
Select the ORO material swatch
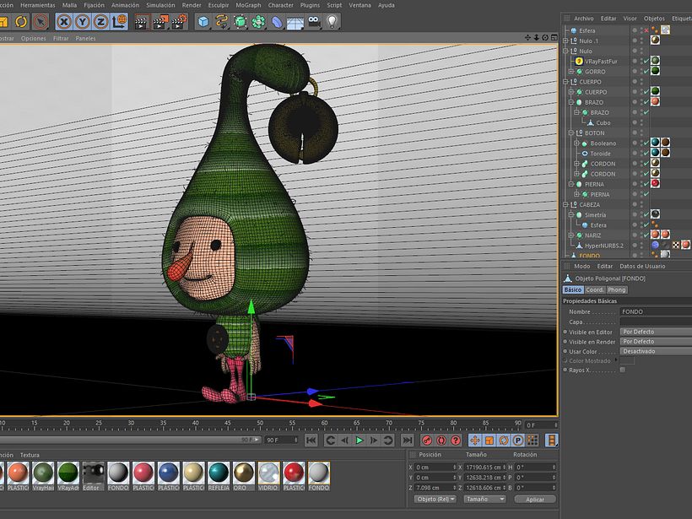pyautogui.click(x=244, y=476)
